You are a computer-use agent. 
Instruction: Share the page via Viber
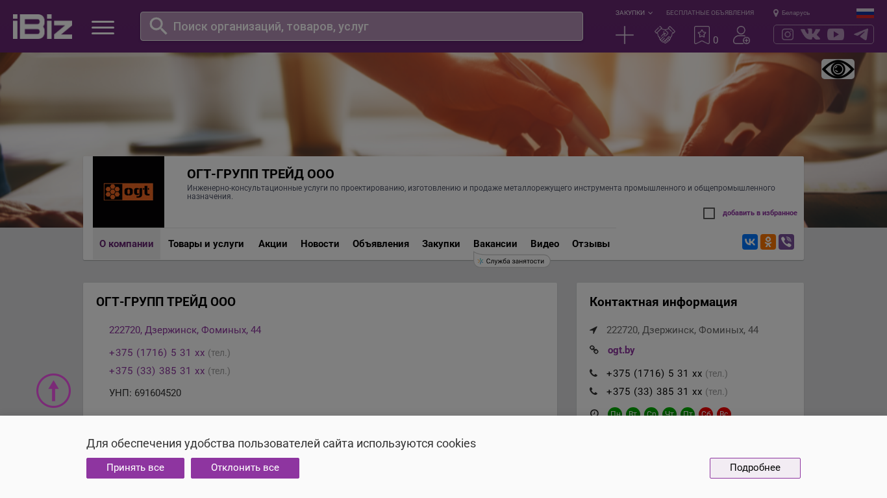(x=786, y=242)
